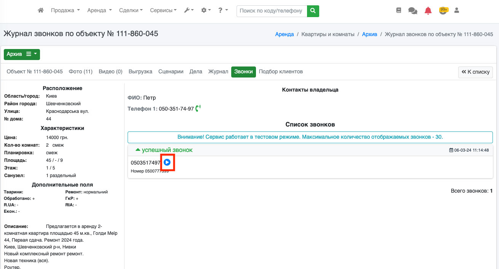
Task: Click the 99+ badge icon
Action: [x=443, y=10]
